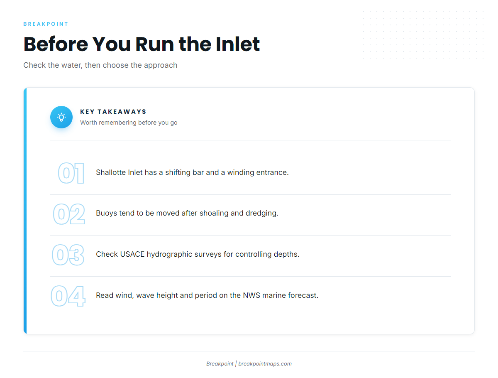Select the USACE hydrographic surveys takeaway
Screen dimensions: 498x378
click(x=198, y=254)
